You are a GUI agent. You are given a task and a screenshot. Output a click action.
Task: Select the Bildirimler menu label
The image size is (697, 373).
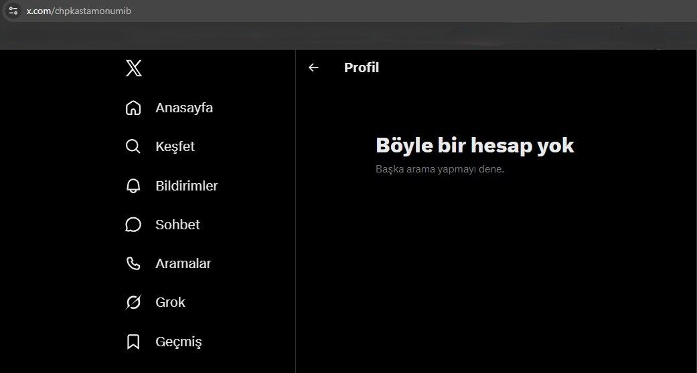[187, 186]
